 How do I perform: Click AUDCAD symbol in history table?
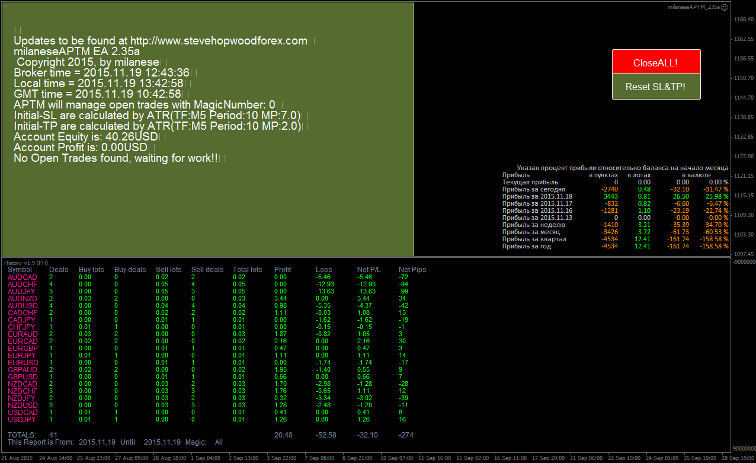[22, 277]
